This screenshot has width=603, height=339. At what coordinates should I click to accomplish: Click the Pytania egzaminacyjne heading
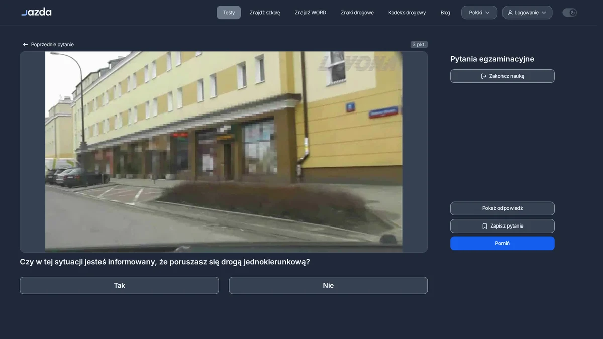pos(492,59)
